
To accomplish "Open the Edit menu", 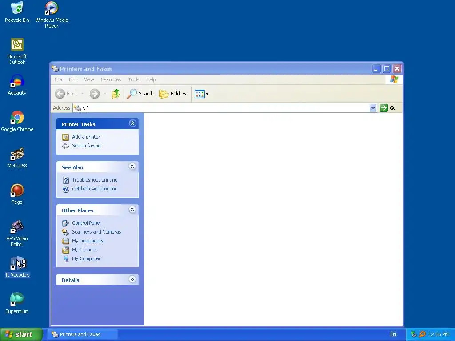I will click(x=73, y=79).
